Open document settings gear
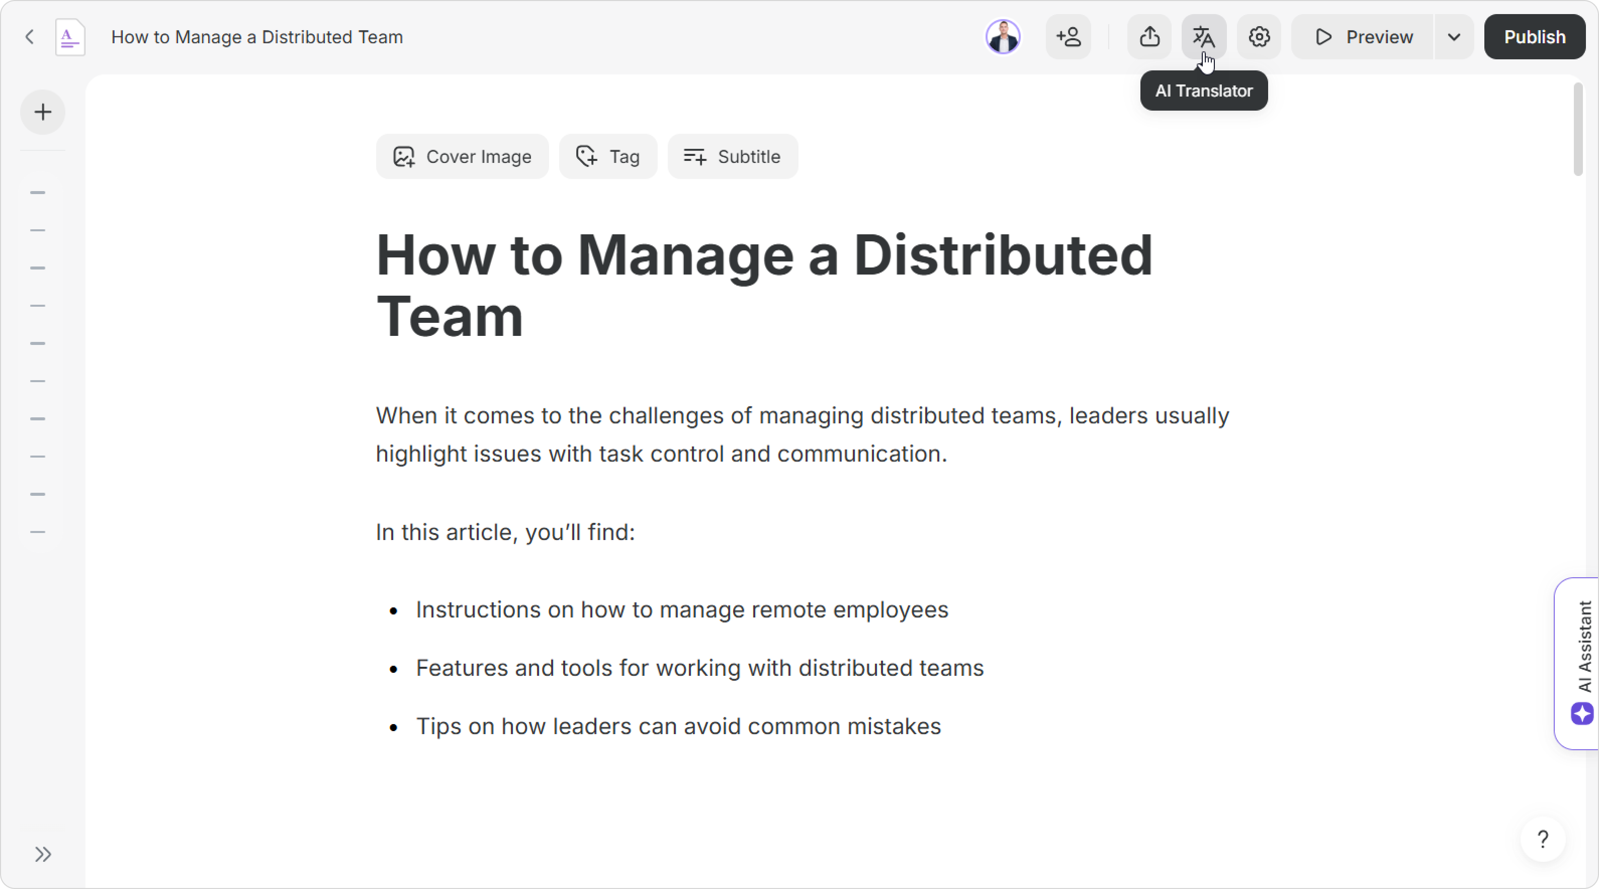This screenshot has width=1599, height=889. click(1258, 37)
